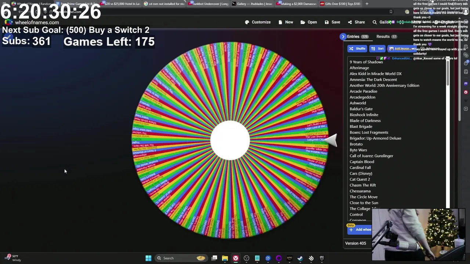Click the New file icon
Image resolution: width=470 pixels, height=264 pixels.
click(281, 22)
